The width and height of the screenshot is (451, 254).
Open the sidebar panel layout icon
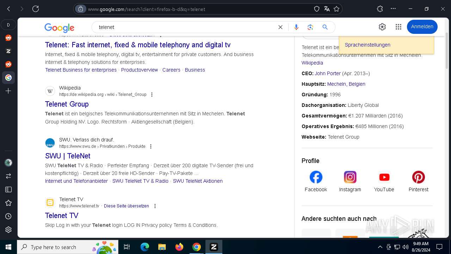click(8, 189)
